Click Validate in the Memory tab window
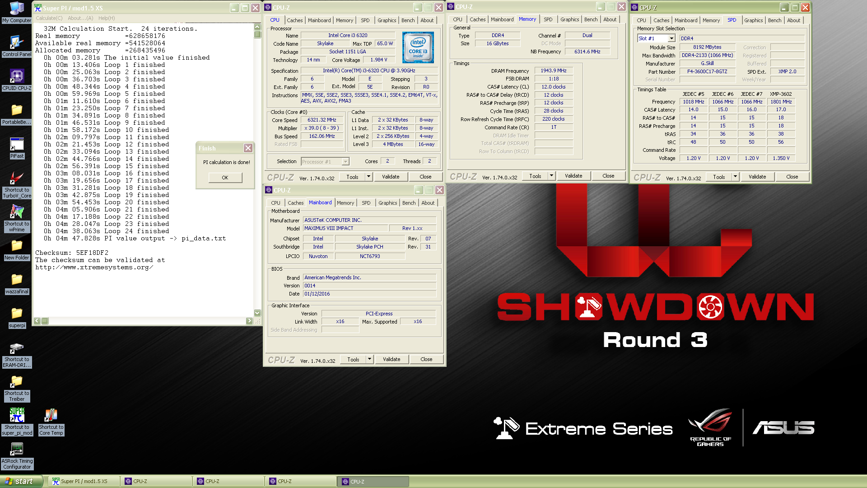 573,176
